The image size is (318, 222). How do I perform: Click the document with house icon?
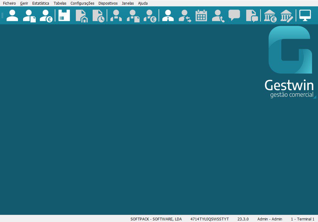[x=81, y=16]
